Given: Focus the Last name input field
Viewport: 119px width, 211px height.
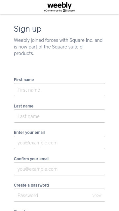Looking at the screenshot, I should 59,116.
